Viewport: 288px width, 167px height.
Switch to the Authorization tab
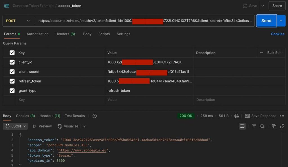tap(37, 34)
